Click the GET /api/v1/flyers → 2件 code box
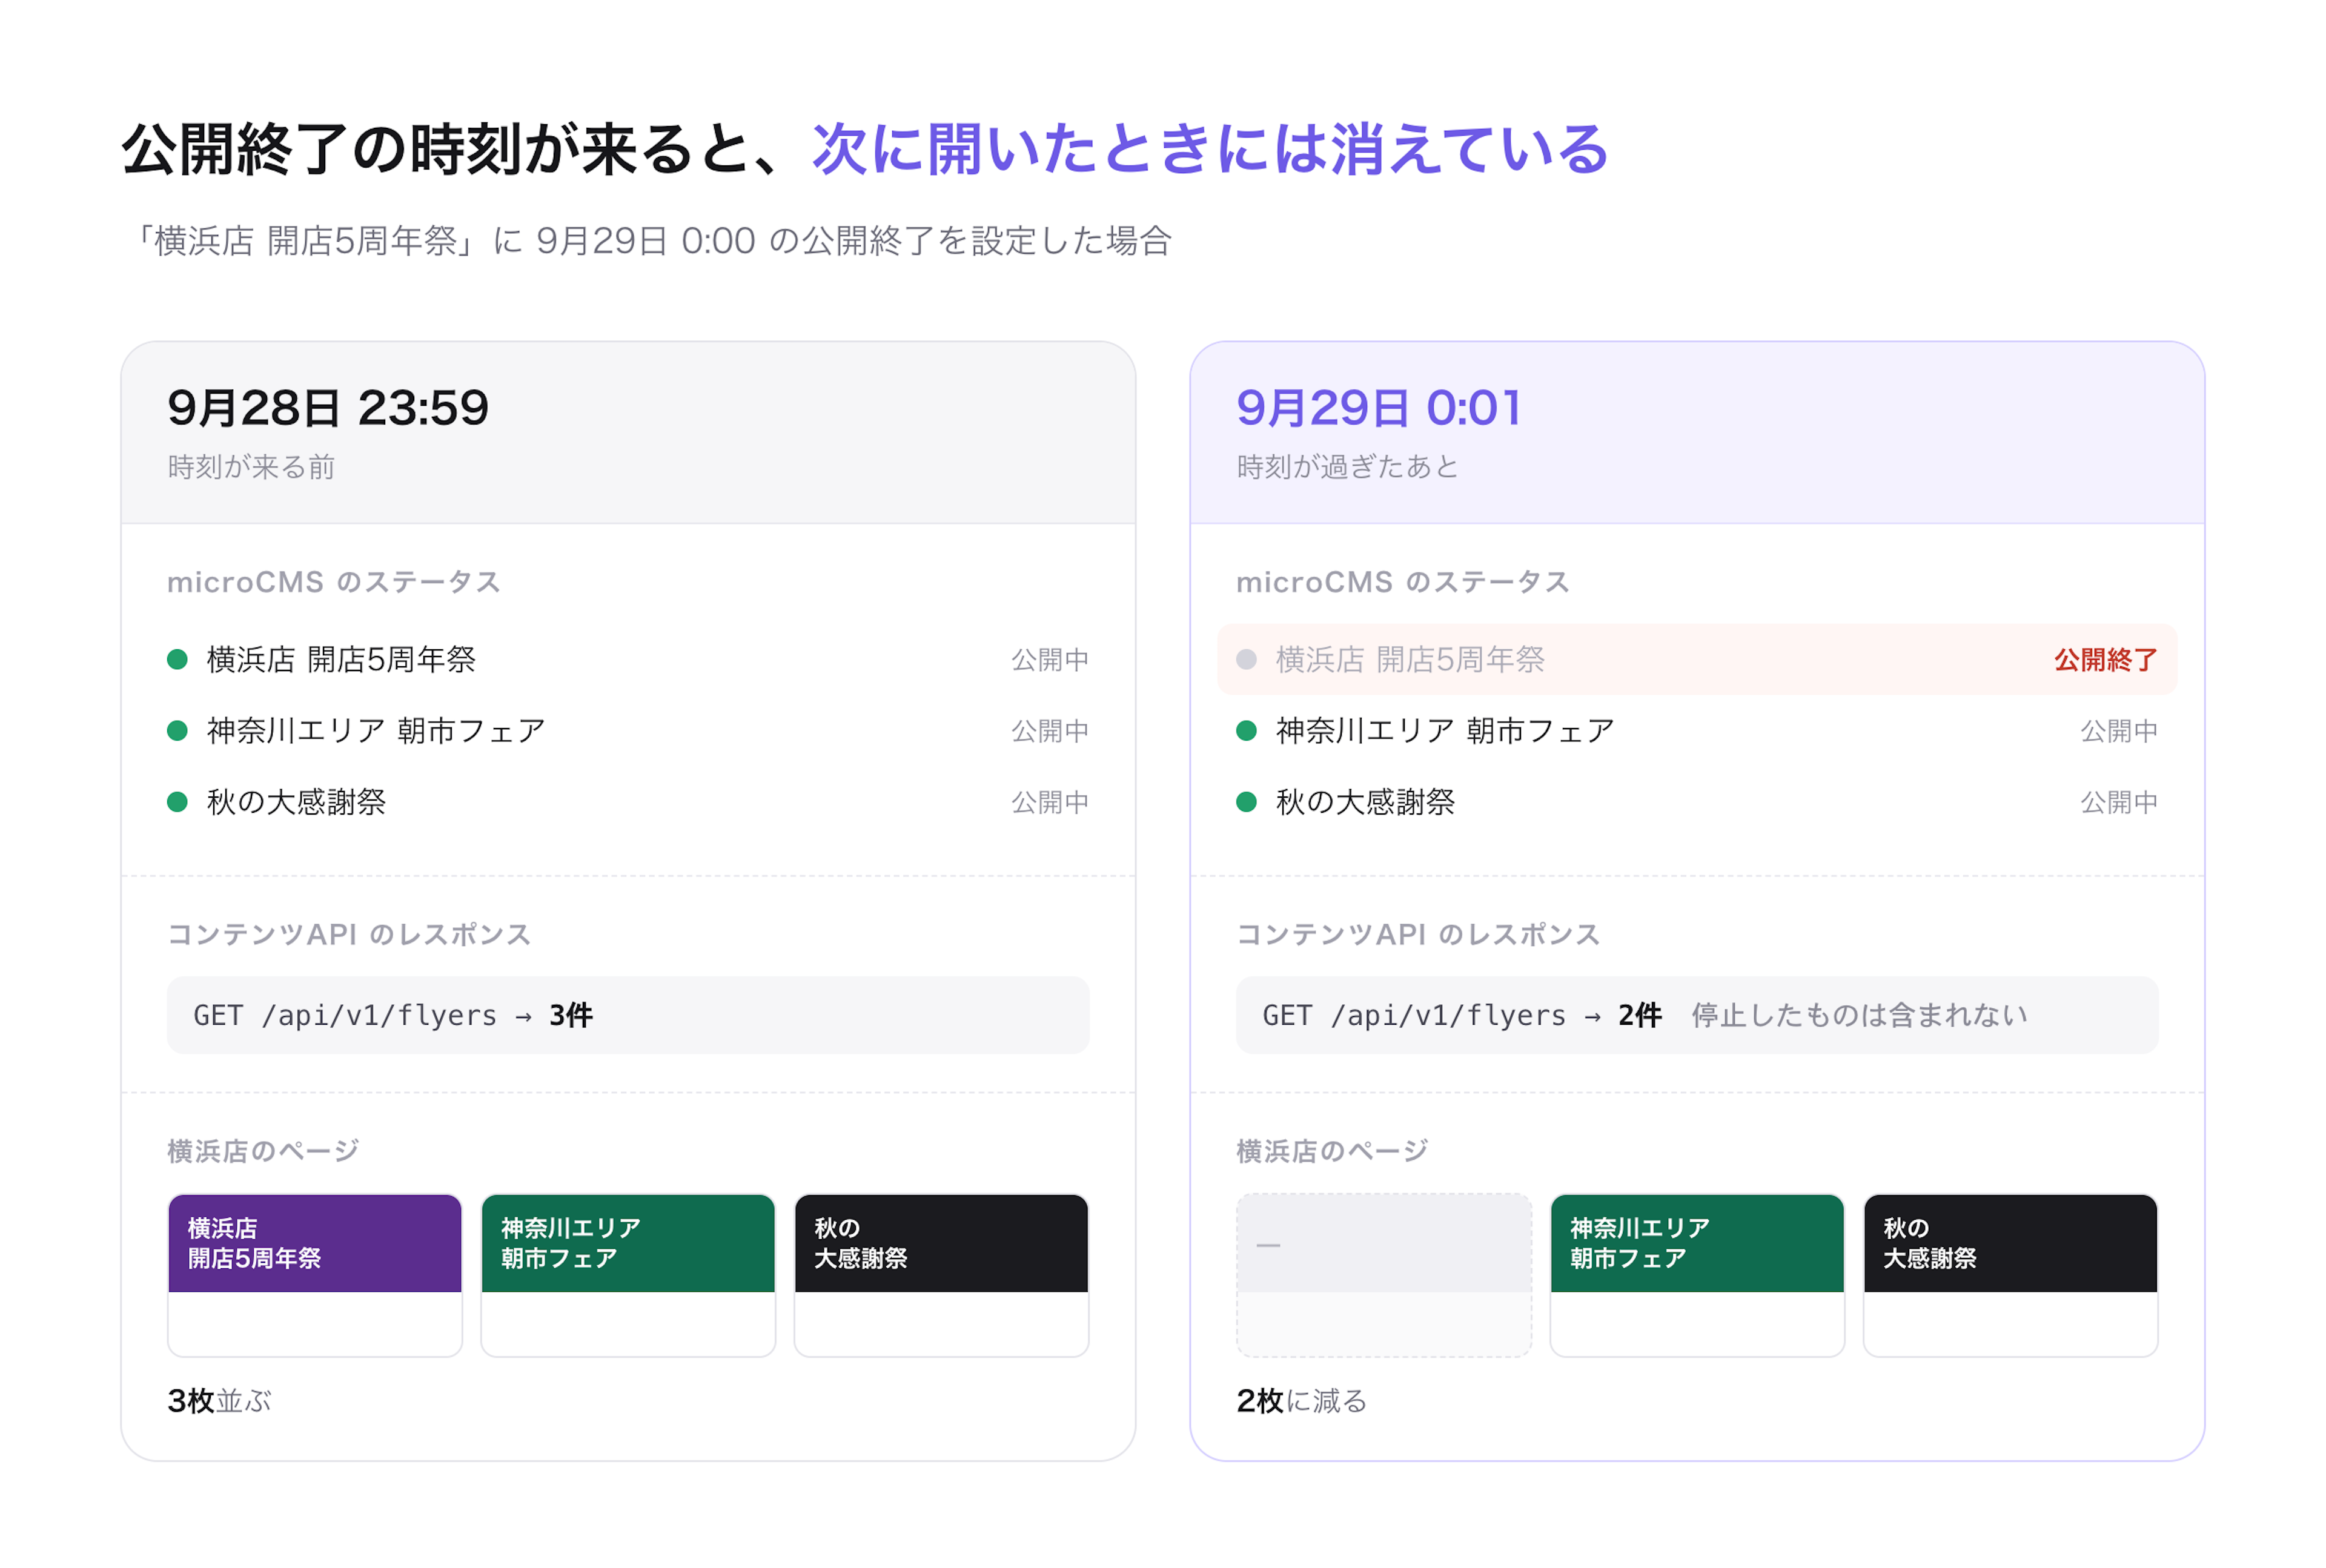The width and height of the screenshot is (2326, 1568). [1697, 1015]
